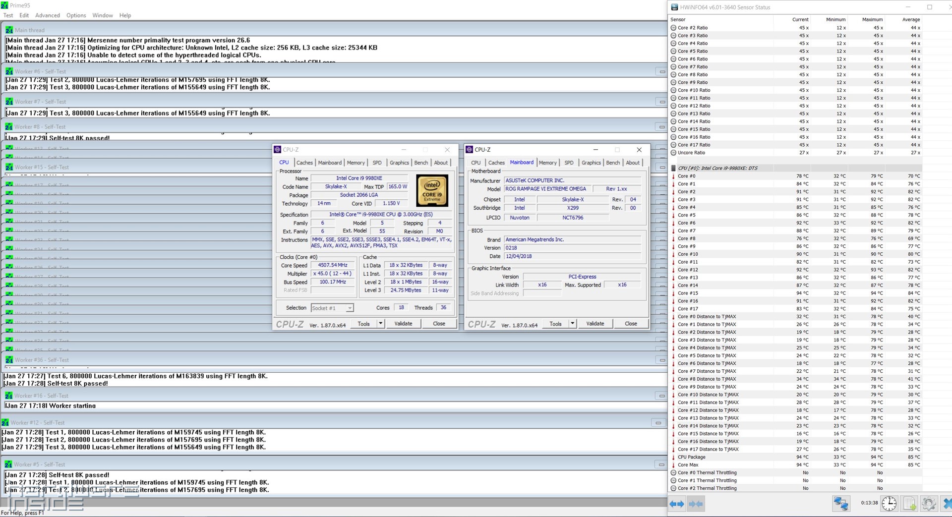This screenshot has height=517, width=952.
Task: Click the Prime95 app icon in title bar
Action: 4,5
